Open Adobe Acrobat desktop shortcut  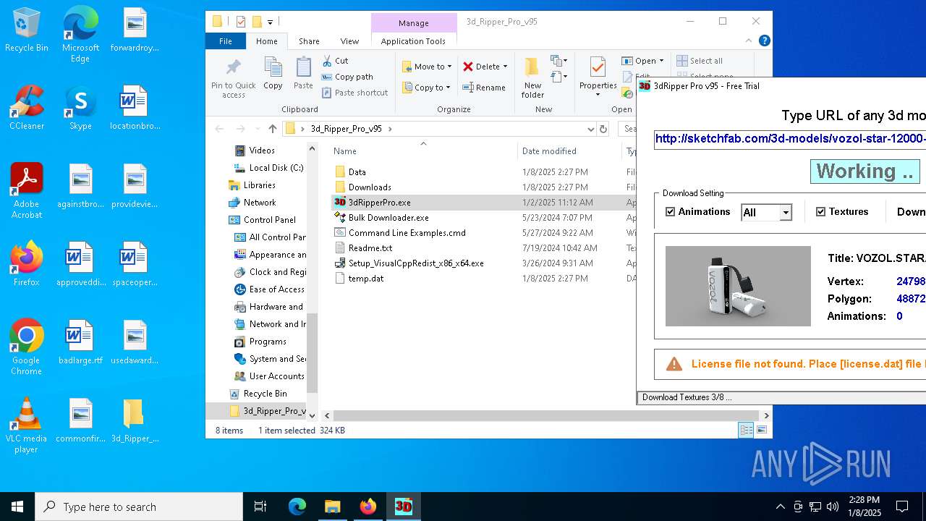[x=27, y=191]
